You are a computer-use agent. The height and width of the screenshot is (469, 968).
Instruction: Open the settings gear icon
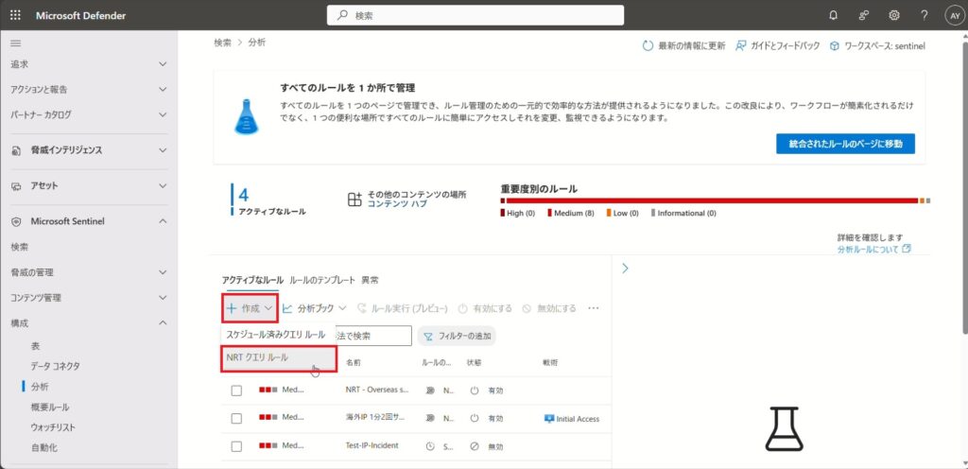click(x=893, y=15)
